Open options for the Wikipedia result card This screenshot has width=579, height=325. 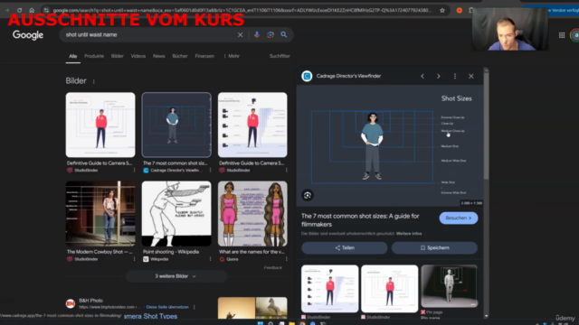pyautogui.click(x=210, y=259)
